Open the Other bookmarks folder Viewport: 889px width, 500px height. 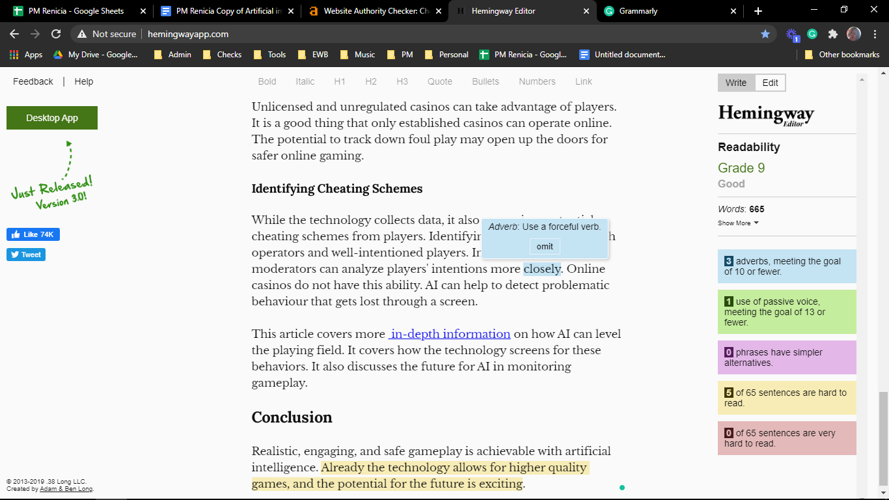(x=842, y=55)
